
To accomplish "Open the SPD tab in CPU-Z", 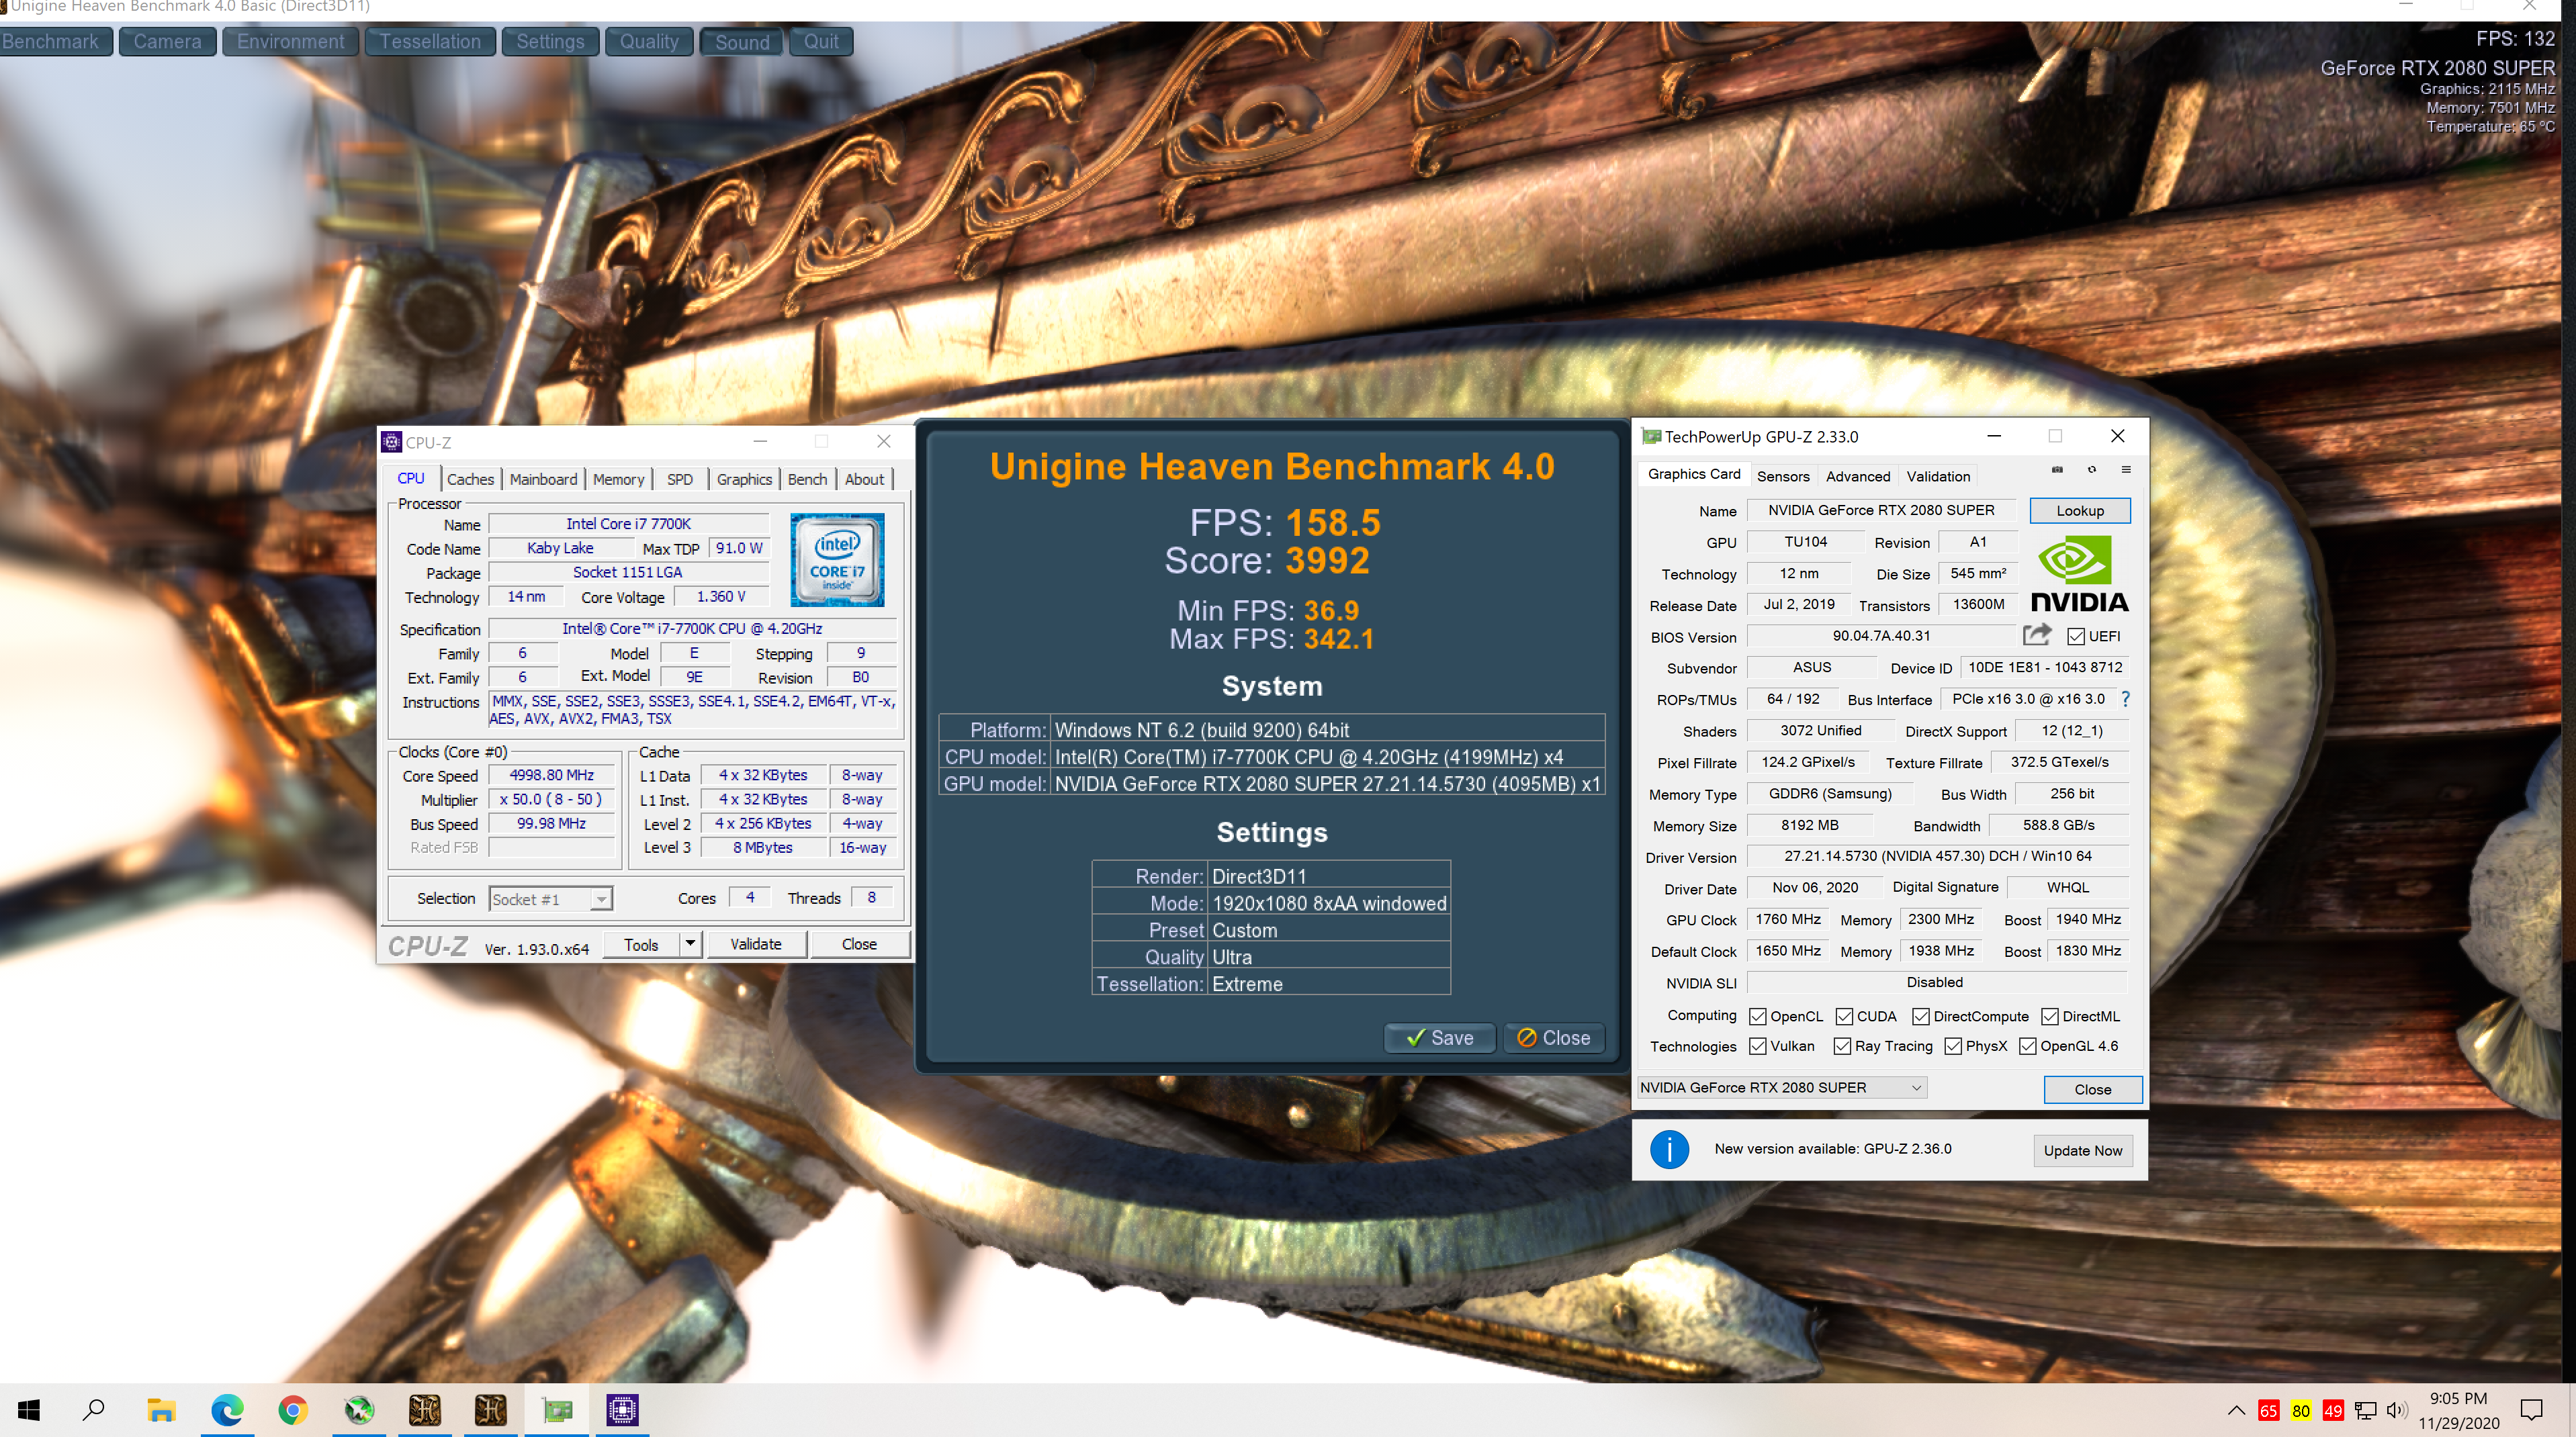I will pos(680,479).
